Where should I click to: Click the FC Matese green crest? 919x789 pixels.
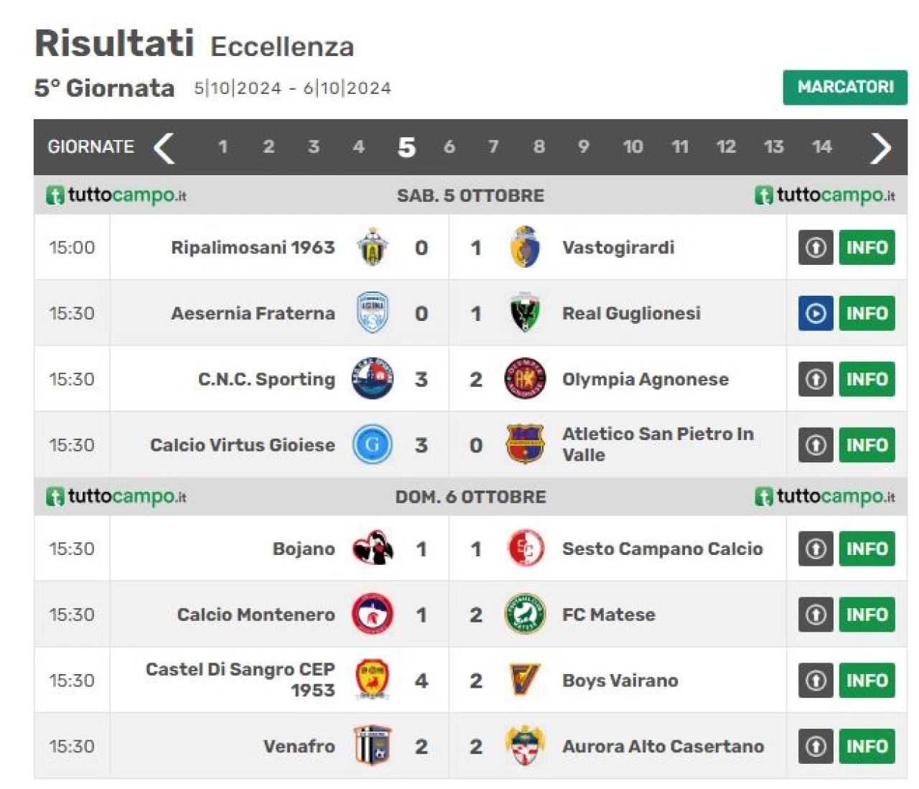tap(525, 615)
